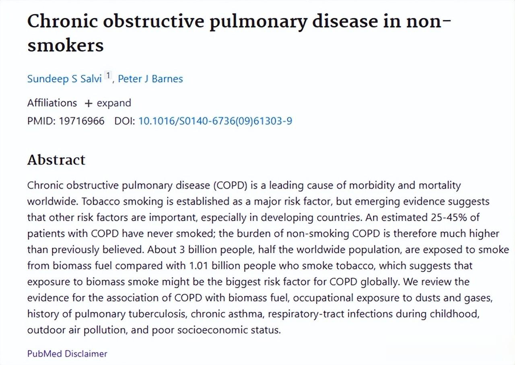
Task: Click the word "smokers" in the title
Action: point(66,45)
